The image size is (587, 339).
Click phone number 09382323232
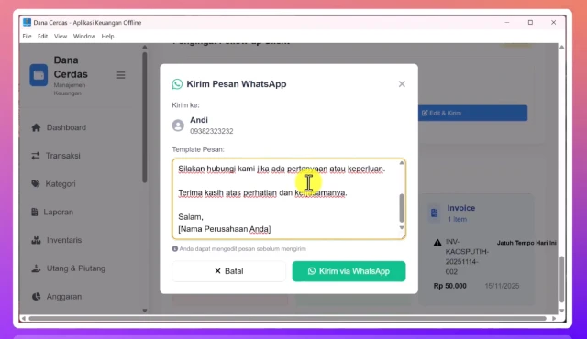(x=212, y=131)
